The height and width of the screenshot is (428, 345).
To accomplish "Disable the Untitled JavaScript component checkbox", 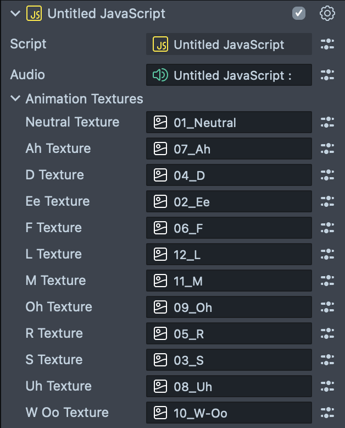I will pyautogui.click(x=299, y=14).
